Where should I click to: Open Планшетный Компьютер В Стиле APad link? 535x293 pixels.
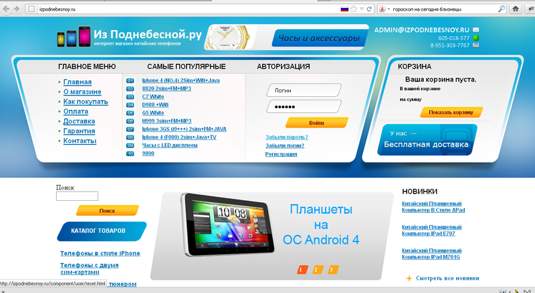click(x=433, y=207)
